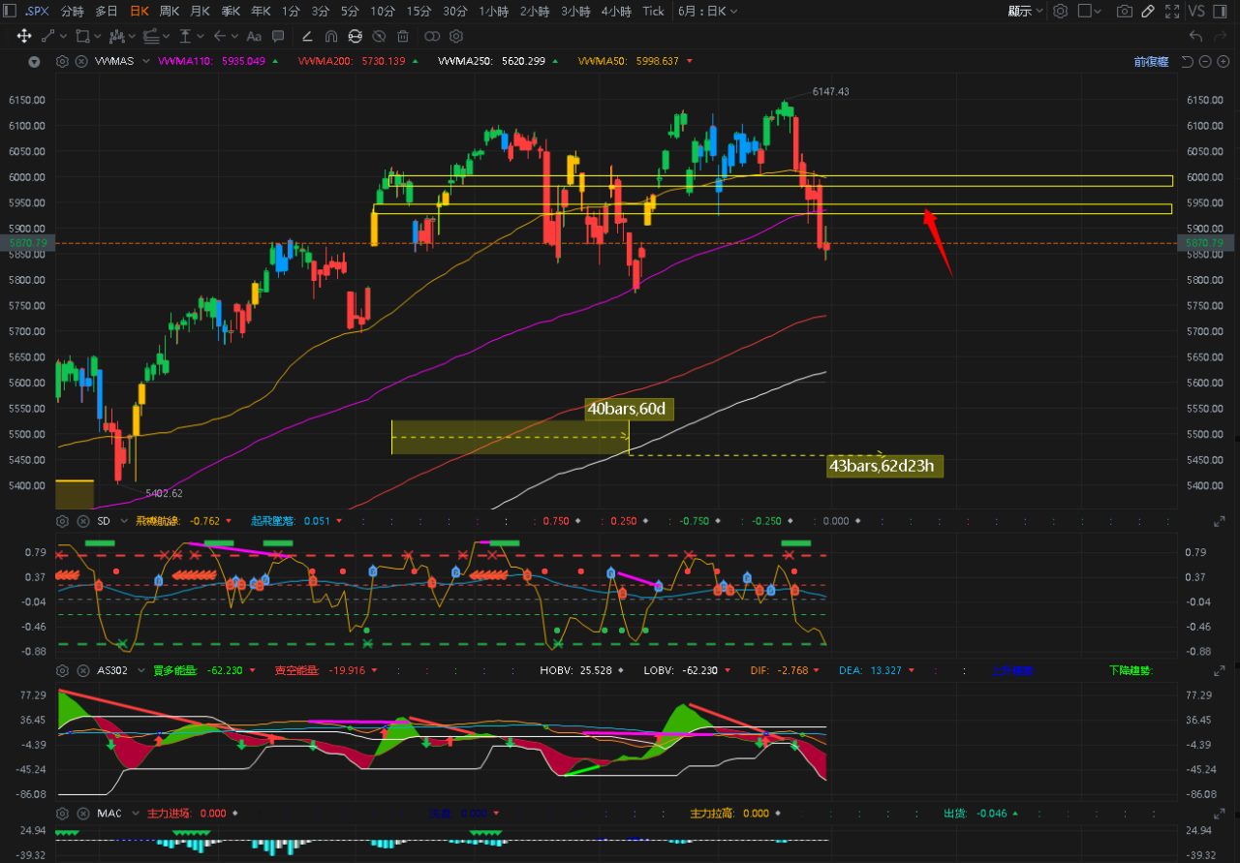
Task: Enter fullscreen chart mode
Action: click(1172, 11)
